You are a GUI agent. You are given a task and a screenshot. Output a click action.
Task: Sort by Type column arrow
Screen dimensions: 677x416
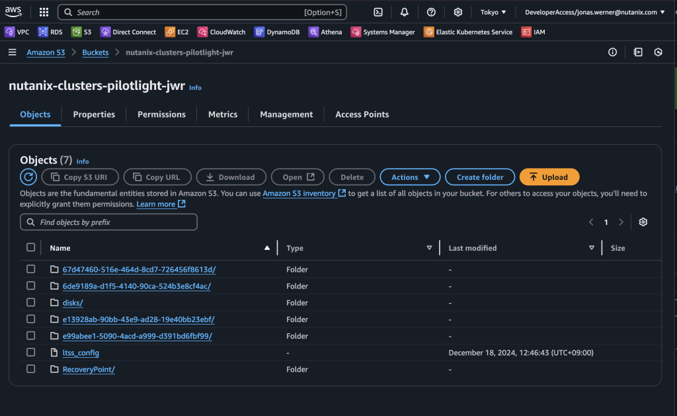[x=429, y=248]
